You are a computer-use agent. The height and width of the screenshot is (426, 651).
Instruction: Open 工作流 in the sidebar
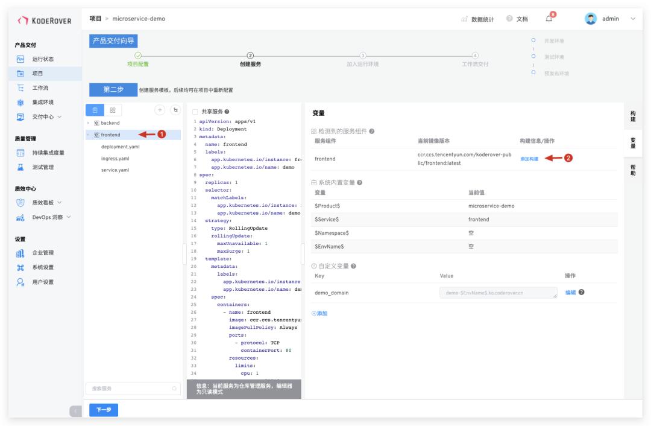[x=40, y=87]
